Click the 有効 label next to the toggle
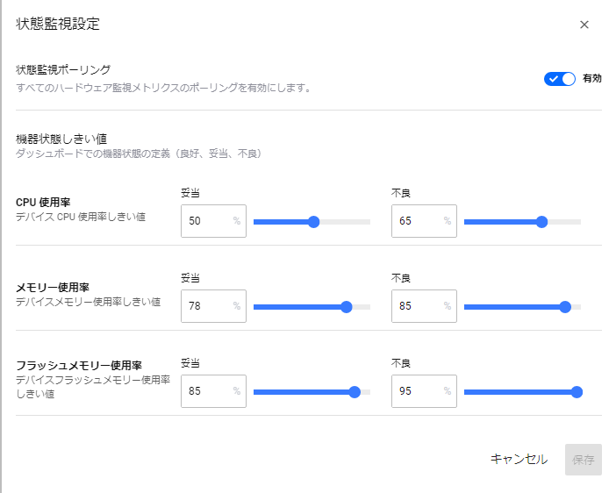 pyautogui.click(x=592, y=79)
